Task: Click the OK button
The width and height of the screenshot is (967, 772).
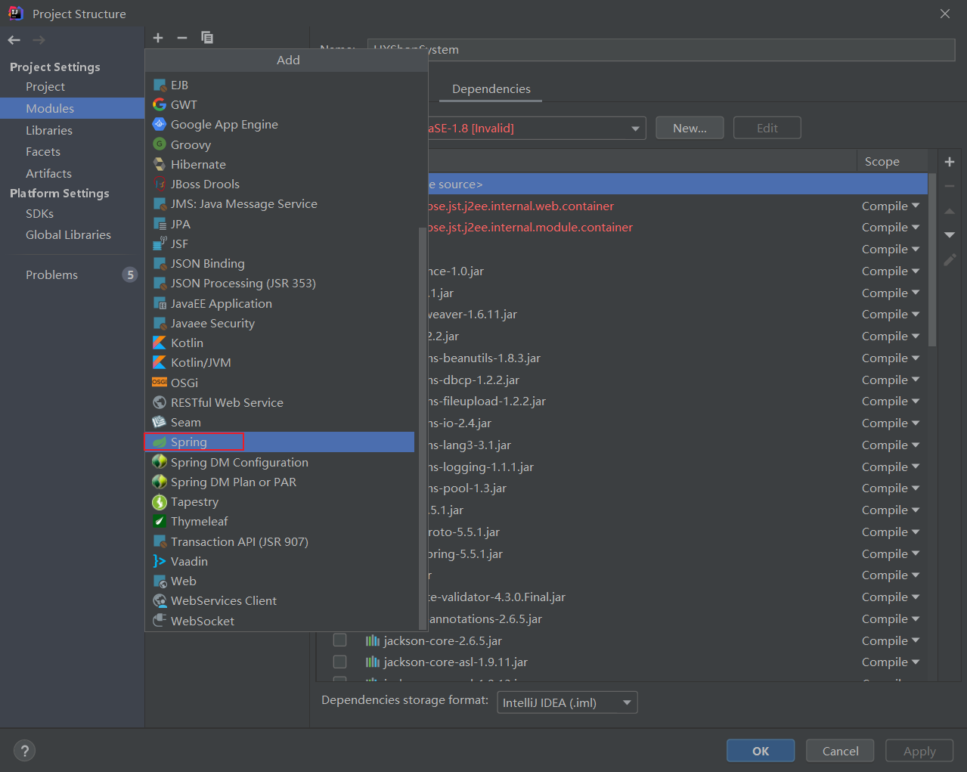Action: pos(761,751)
